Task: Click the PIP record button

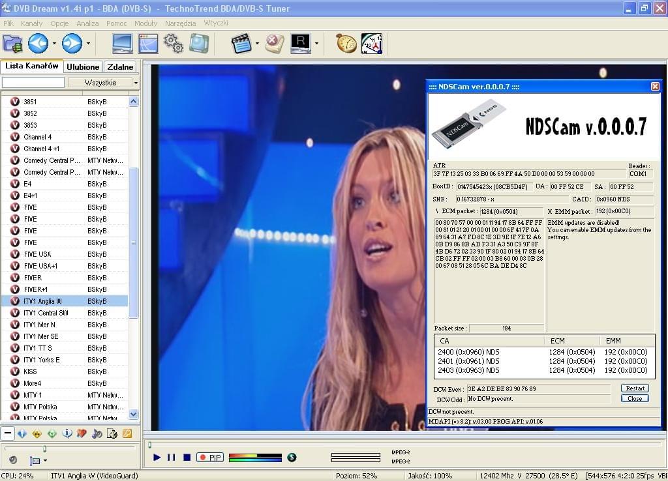Action: click(210, 458)
